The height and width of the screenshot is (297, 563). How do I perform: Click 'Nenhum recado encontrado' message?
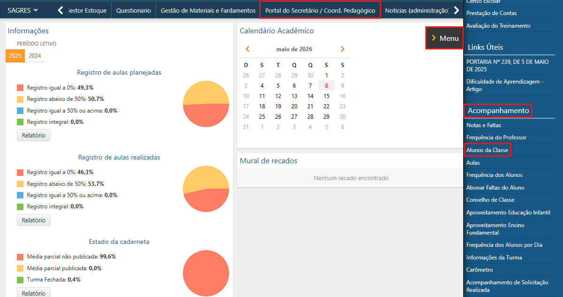(351, 178)
